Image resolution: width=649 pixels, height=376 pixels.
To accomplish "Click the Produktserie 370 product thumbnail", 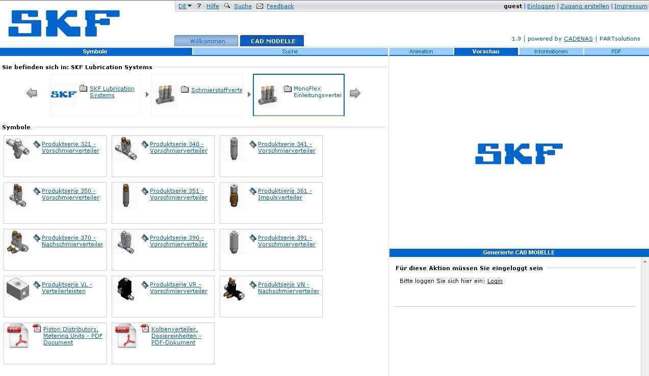I will [18, 242].
